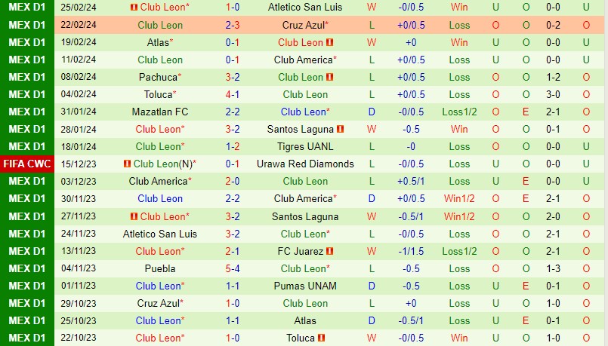This screenshot has width=608, height=346.
Task: Click Cruz Azul in the 22/02/24 row
Action: [303, 26]
